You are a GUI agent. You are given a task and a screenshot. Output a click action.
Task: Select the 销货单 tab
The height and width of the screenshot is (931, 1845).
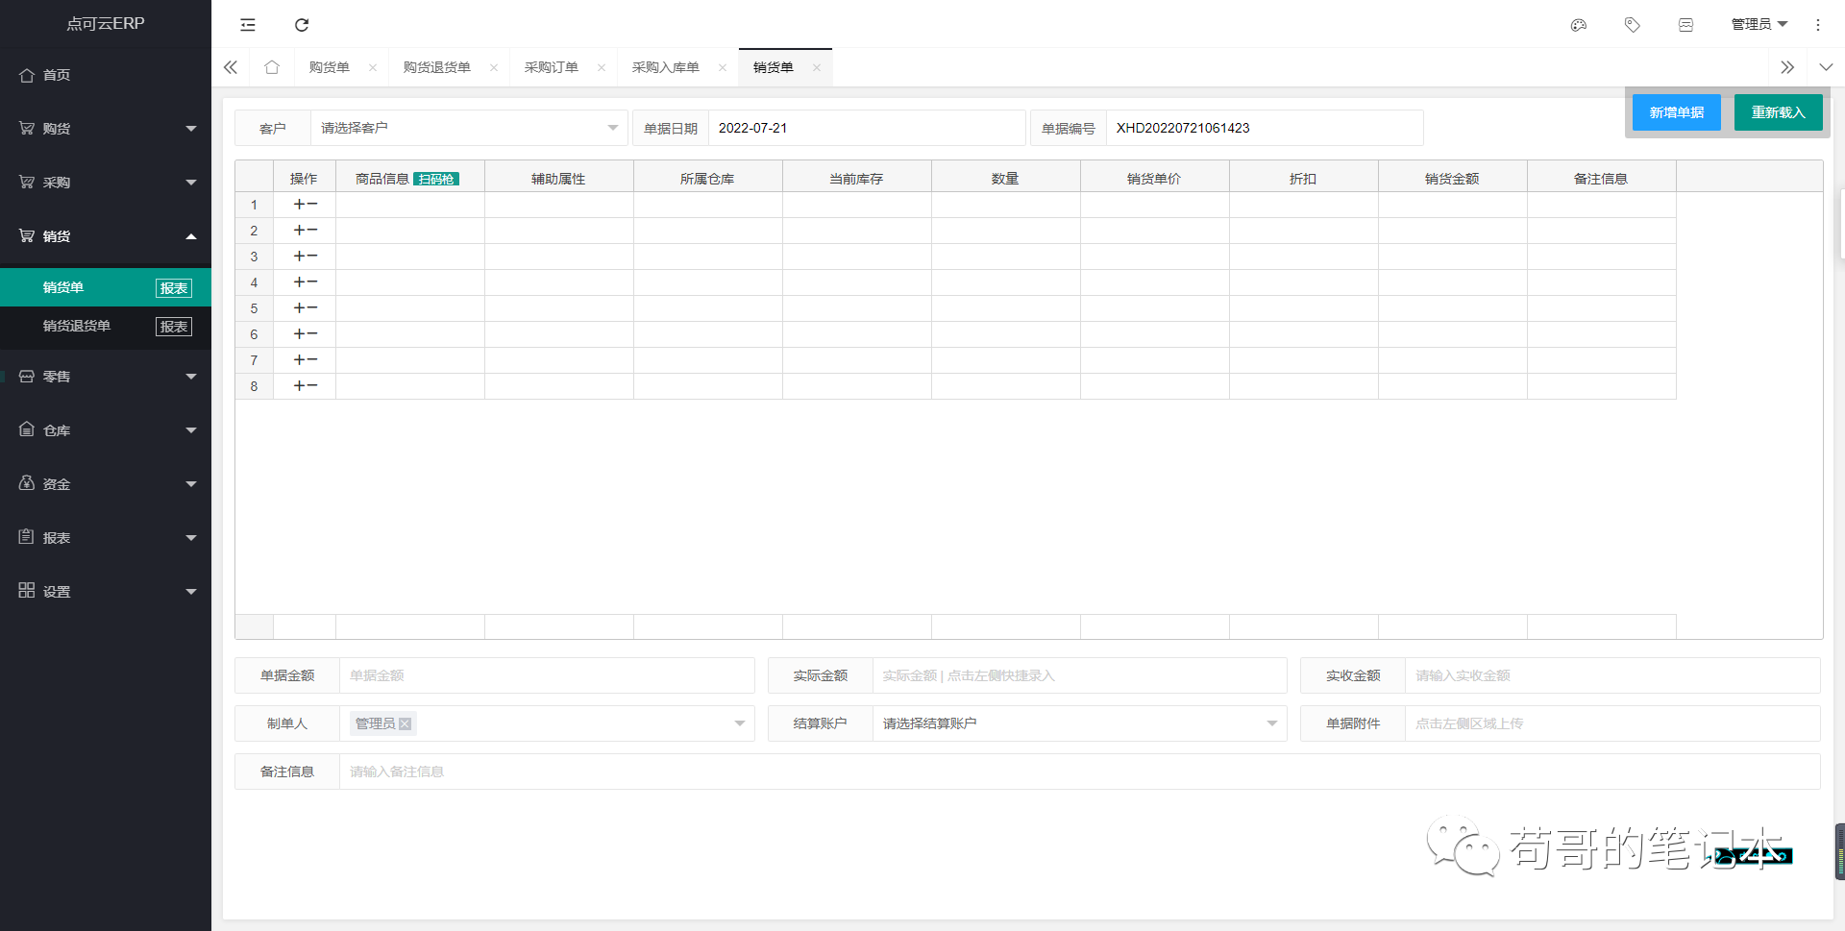(x=774, y=67)
